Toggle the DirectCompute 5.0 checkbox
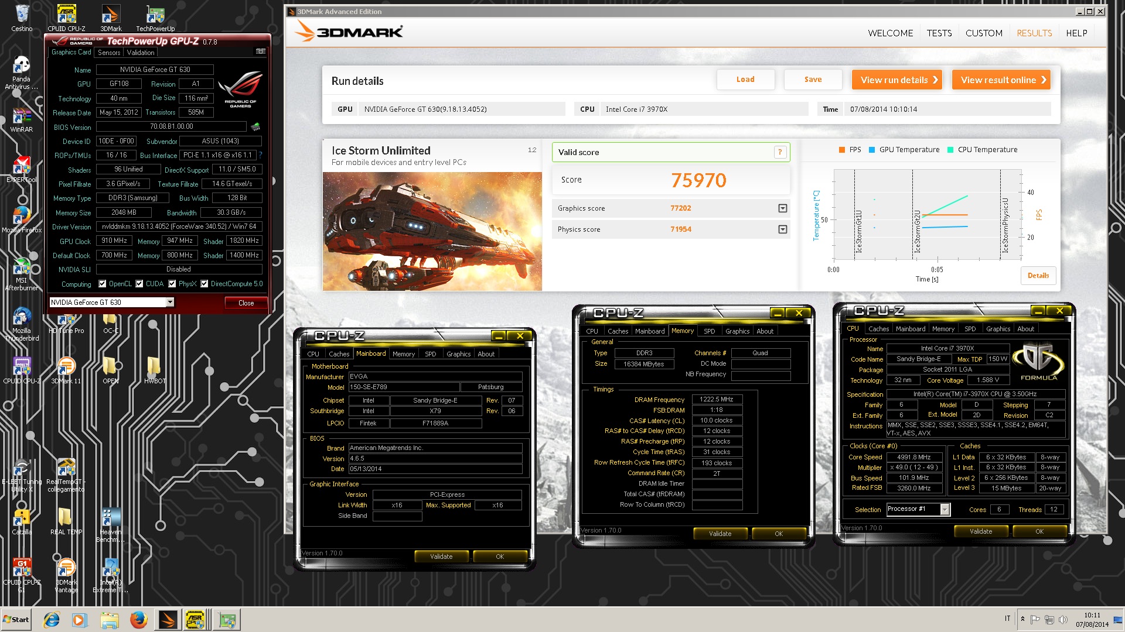 pyautogui.click(x=204, y=284)
